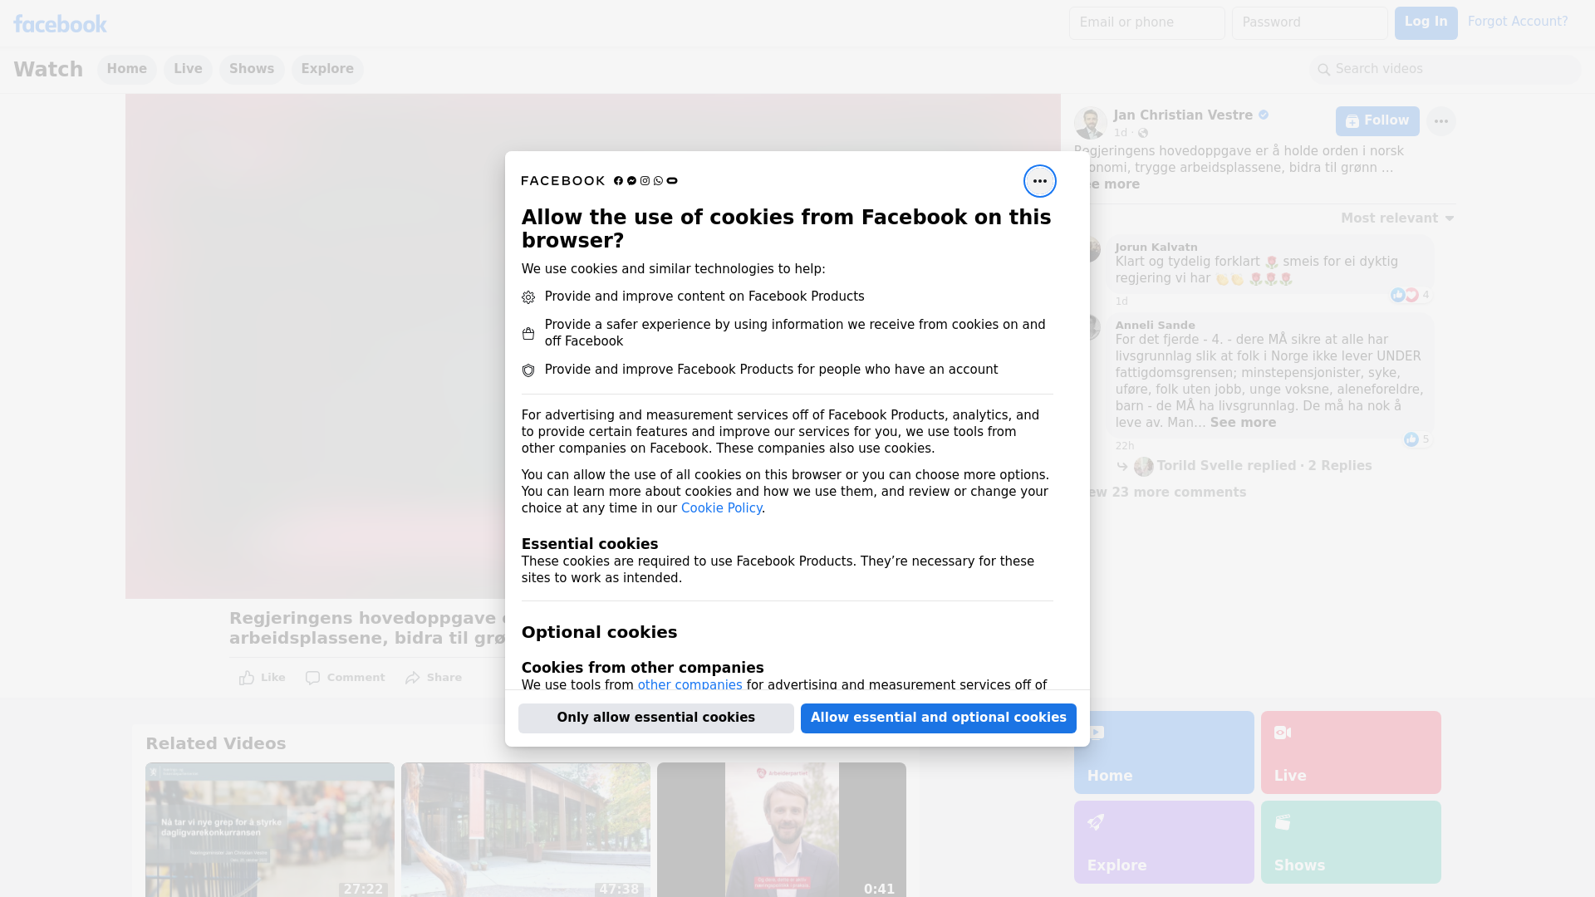Open the post options ellipsis beside Follow

(1441, 121)
